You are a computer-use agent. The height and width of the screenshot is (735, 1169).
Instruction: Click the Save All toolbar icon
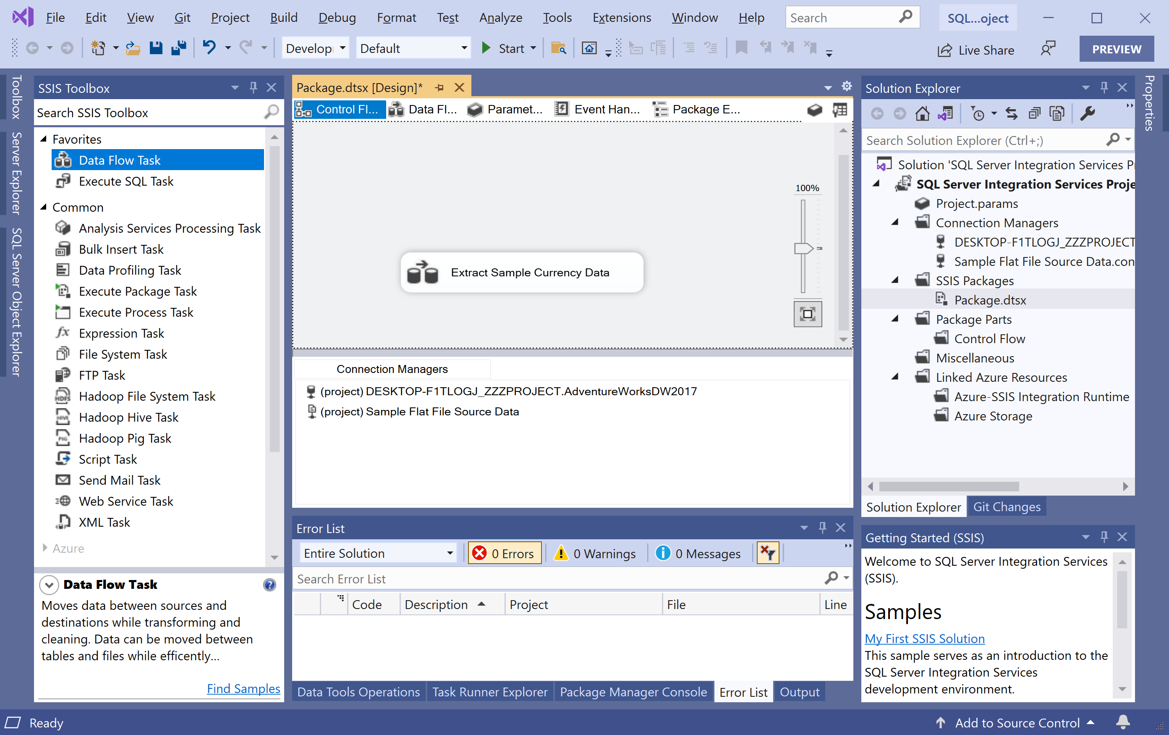(179, 48)
